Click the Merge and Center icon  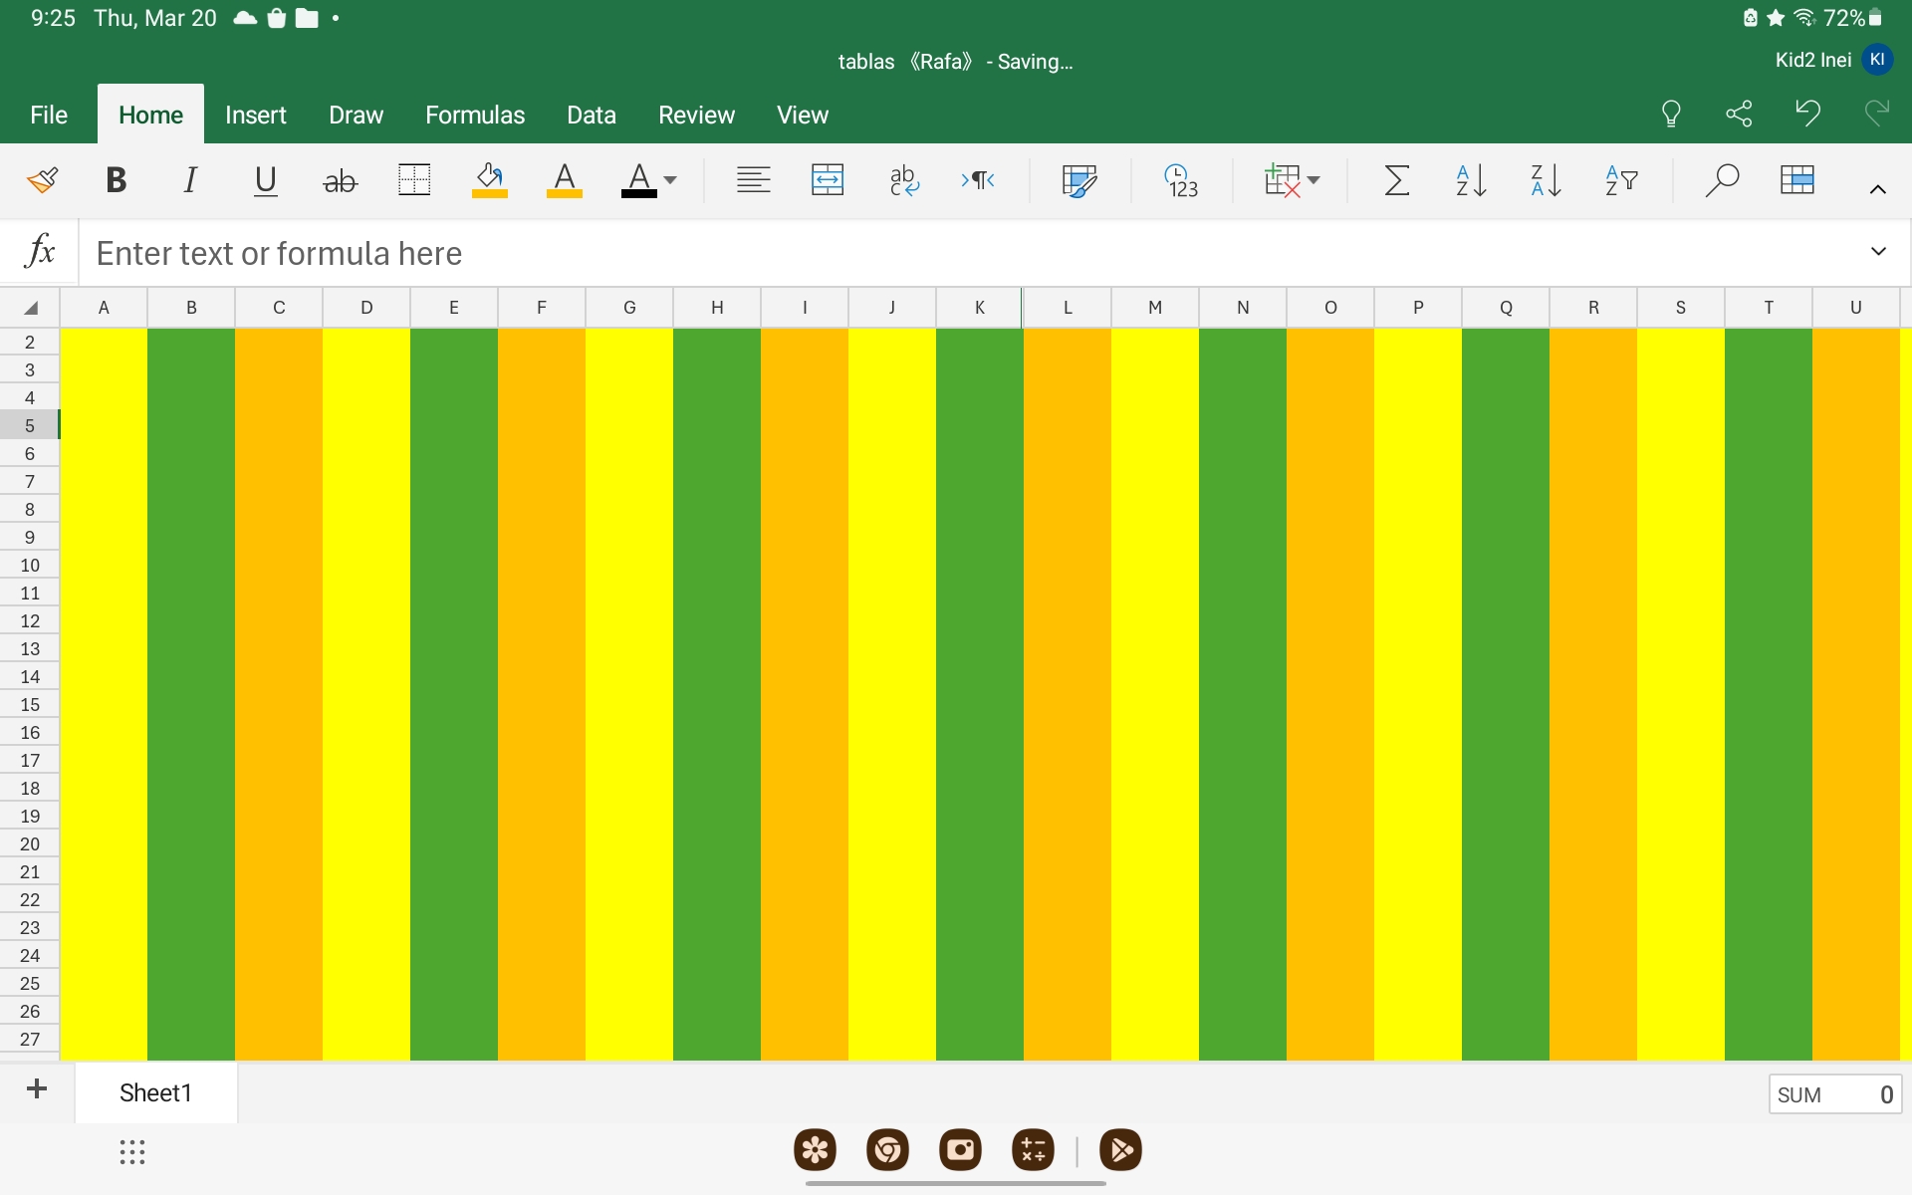828,180
